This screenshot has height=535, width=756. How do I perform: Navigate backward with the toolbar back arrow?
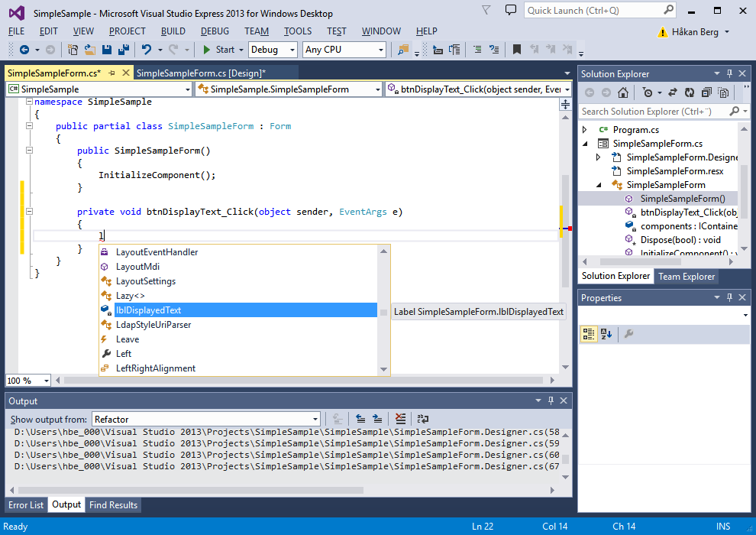tap(24, 50)
